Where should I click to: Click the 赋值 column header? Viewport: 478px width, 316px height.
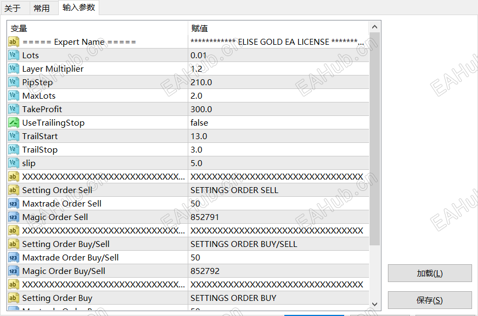tap(278, 29)
